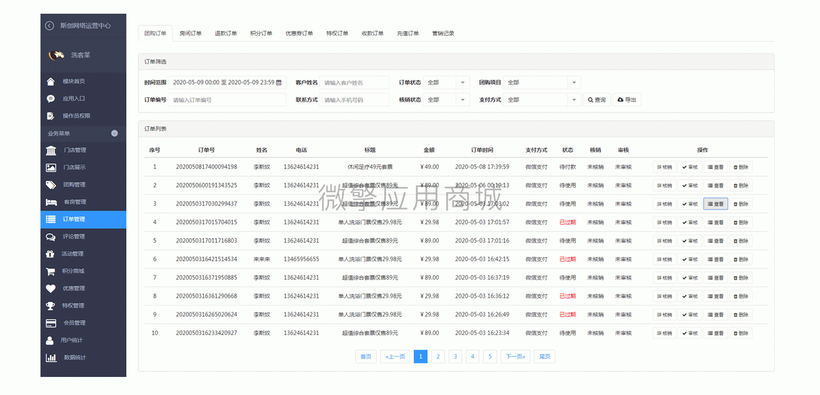Go to pagination page 3

point(455,357)
